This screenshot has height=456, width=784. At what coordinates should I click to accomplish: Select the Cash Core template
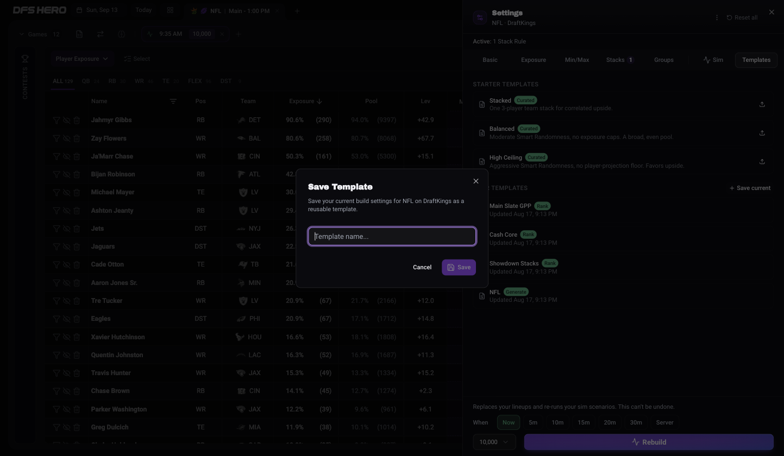tap(623, 238)
